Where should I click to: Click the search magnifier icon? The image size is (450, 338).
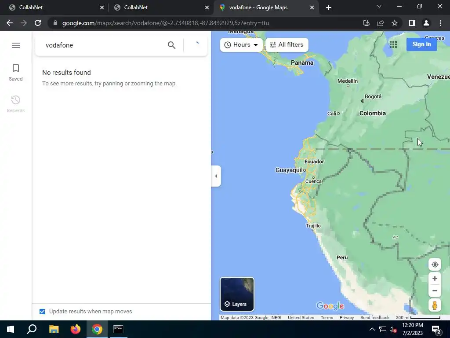[x=171, y=45]
